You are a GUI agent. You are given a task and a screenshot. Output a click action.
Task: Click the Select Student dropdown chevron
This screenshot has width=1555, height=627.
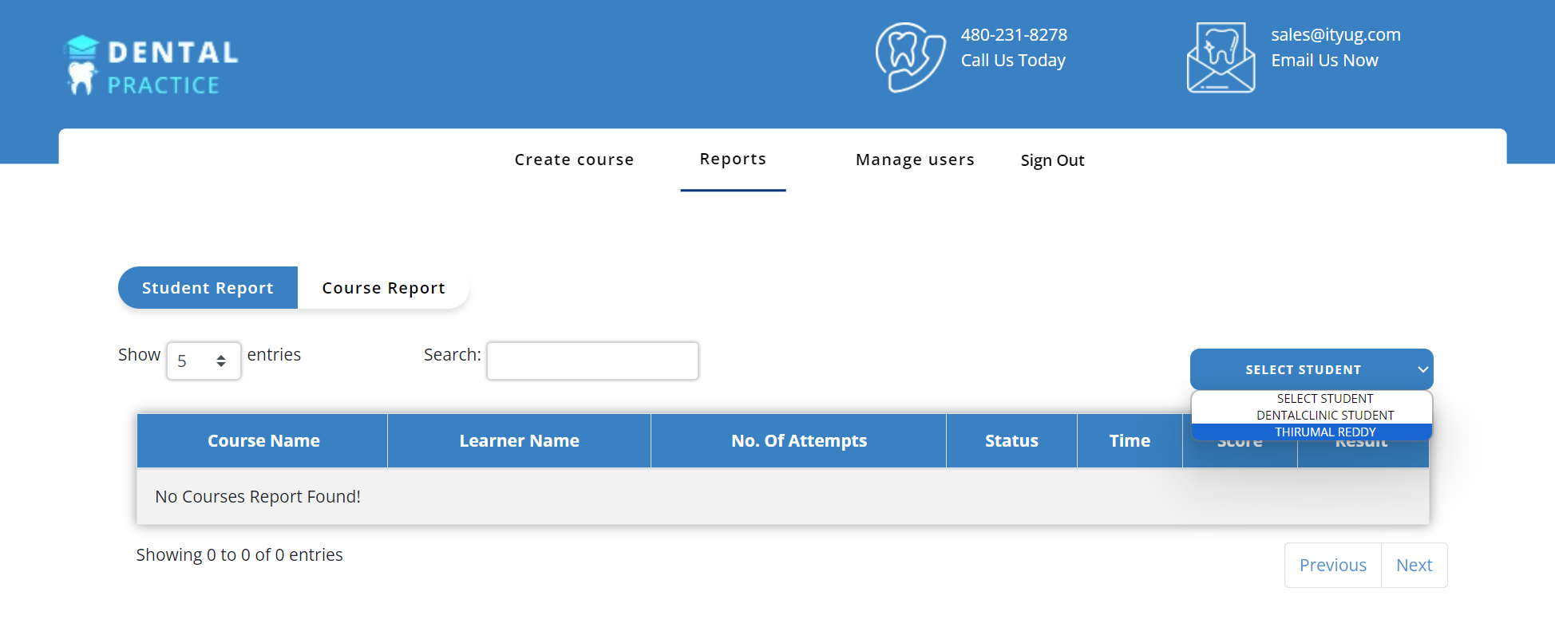click(1422, 369)
